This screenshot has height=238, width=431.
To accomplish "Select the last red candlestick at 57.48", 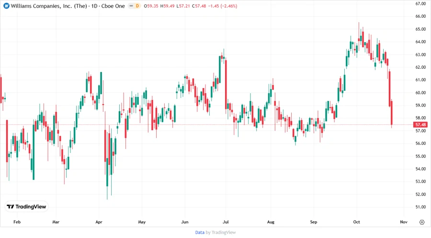I will 392,113.
